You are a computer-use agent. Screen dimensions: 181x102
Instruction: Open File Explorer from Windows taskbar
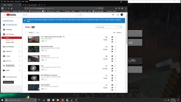pyautogui.click(x=58, y=100)
